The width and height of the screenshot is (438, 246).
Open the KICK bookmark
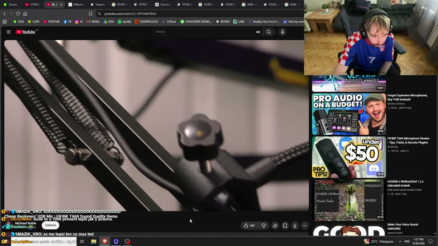(x=18, y=22)
